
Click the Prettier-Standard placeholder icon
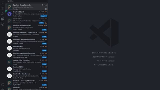point(9,34)
